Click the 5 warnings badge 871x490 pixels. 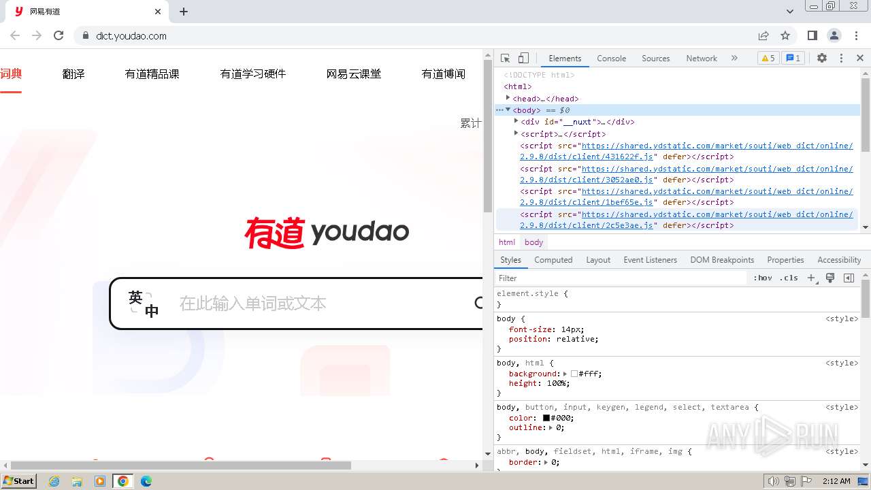coord(768,59)
